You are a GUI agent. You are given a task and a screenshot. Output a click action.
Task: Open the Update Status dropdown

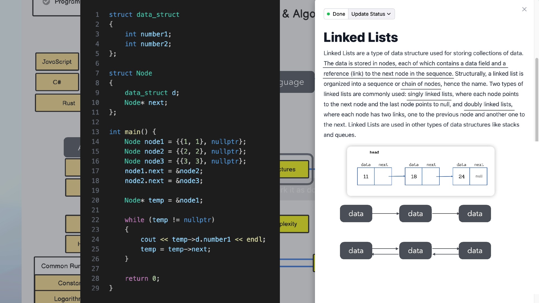coord(371,14)
